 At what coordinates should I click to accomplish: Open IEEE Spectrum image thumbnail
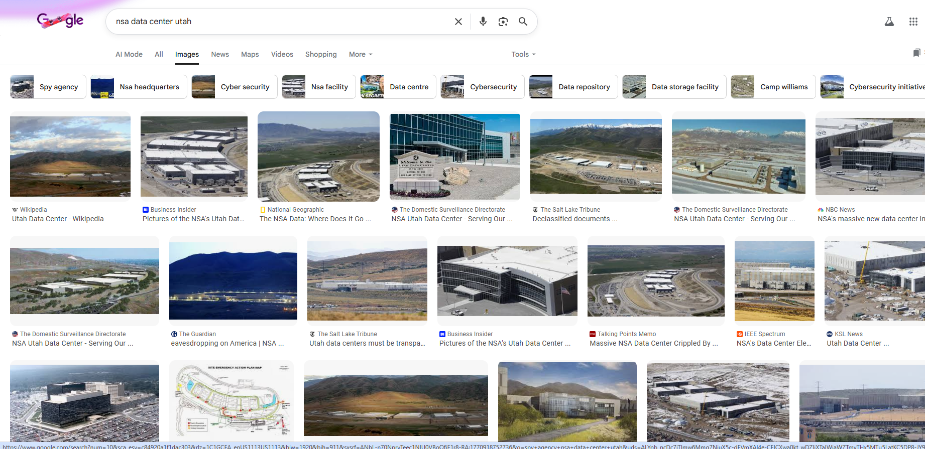pos(774,281)
